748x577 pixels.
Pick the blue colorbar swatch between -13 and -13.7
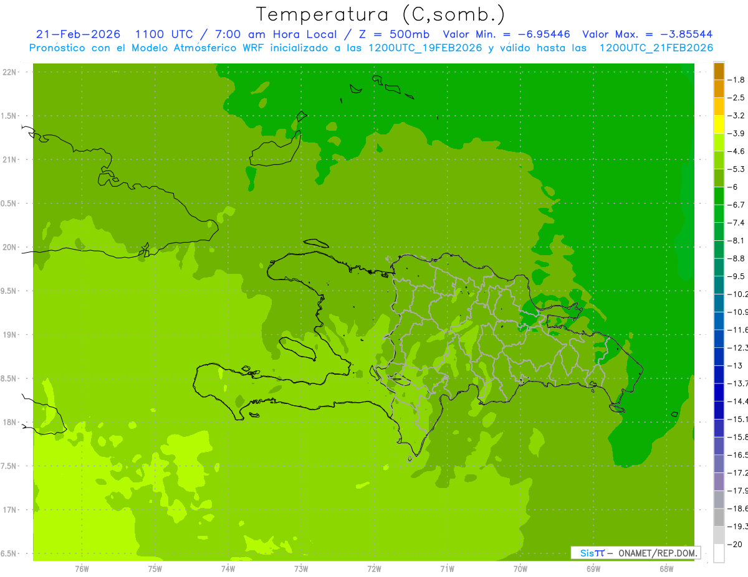coord(719,375)
